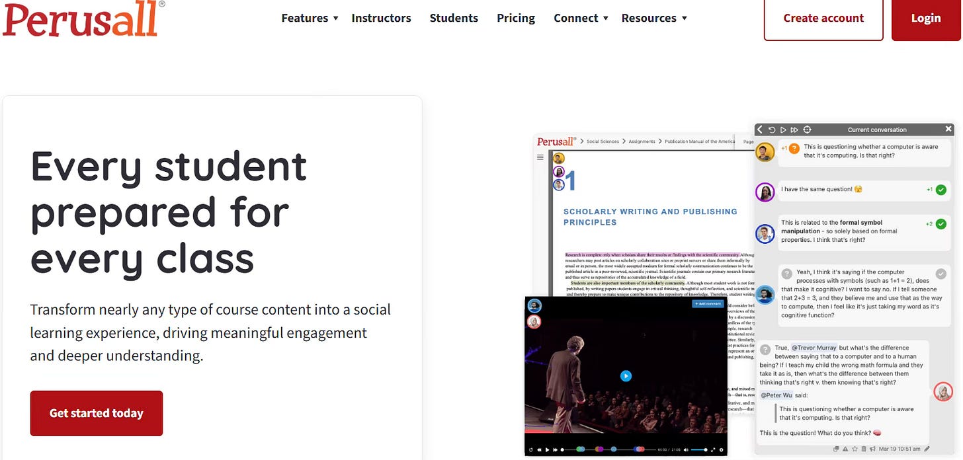Screen dimensions: 963x460
Task: Click the pencil edit icon after the timestamp
Action: (x=927, y=449)
